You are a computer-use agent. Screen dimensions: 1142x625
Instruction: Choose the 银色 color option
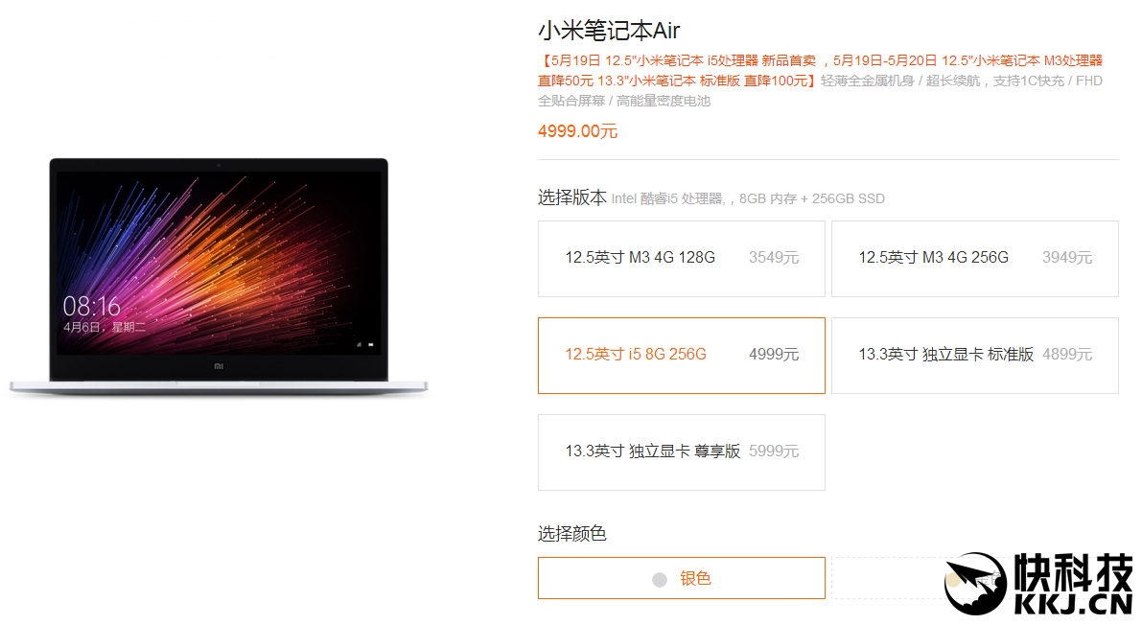click(x=681, y=578)
